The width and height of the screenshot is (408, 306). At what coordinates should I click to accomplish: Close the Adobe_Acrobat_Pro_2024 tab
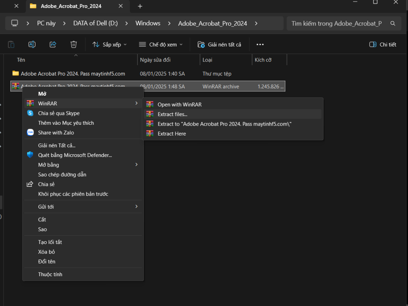(121, 6)
